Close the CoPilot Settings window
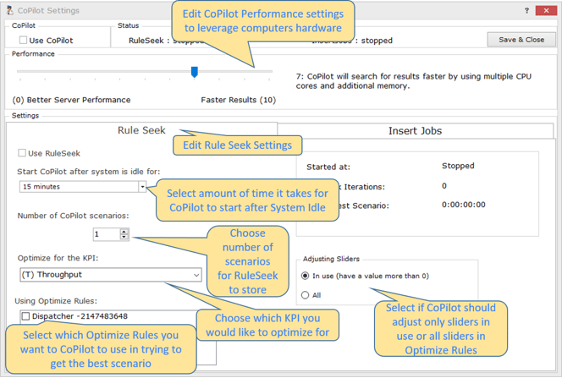Viewport: 562px width, 378px height. [546, 10]
